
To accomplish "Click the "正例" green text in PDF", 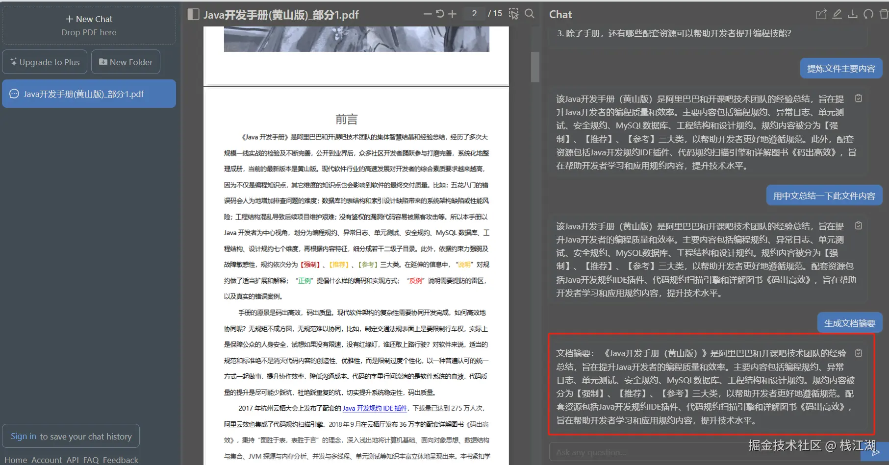I will point(305,281).
